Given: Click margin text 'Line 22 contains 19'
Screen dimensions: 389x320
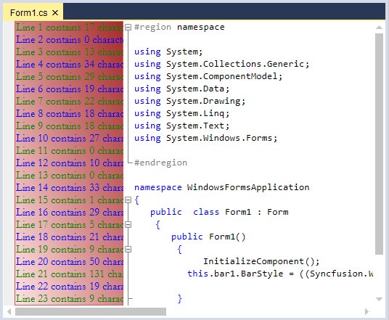Looking at the screenshot, I should [x=57, y=286].
